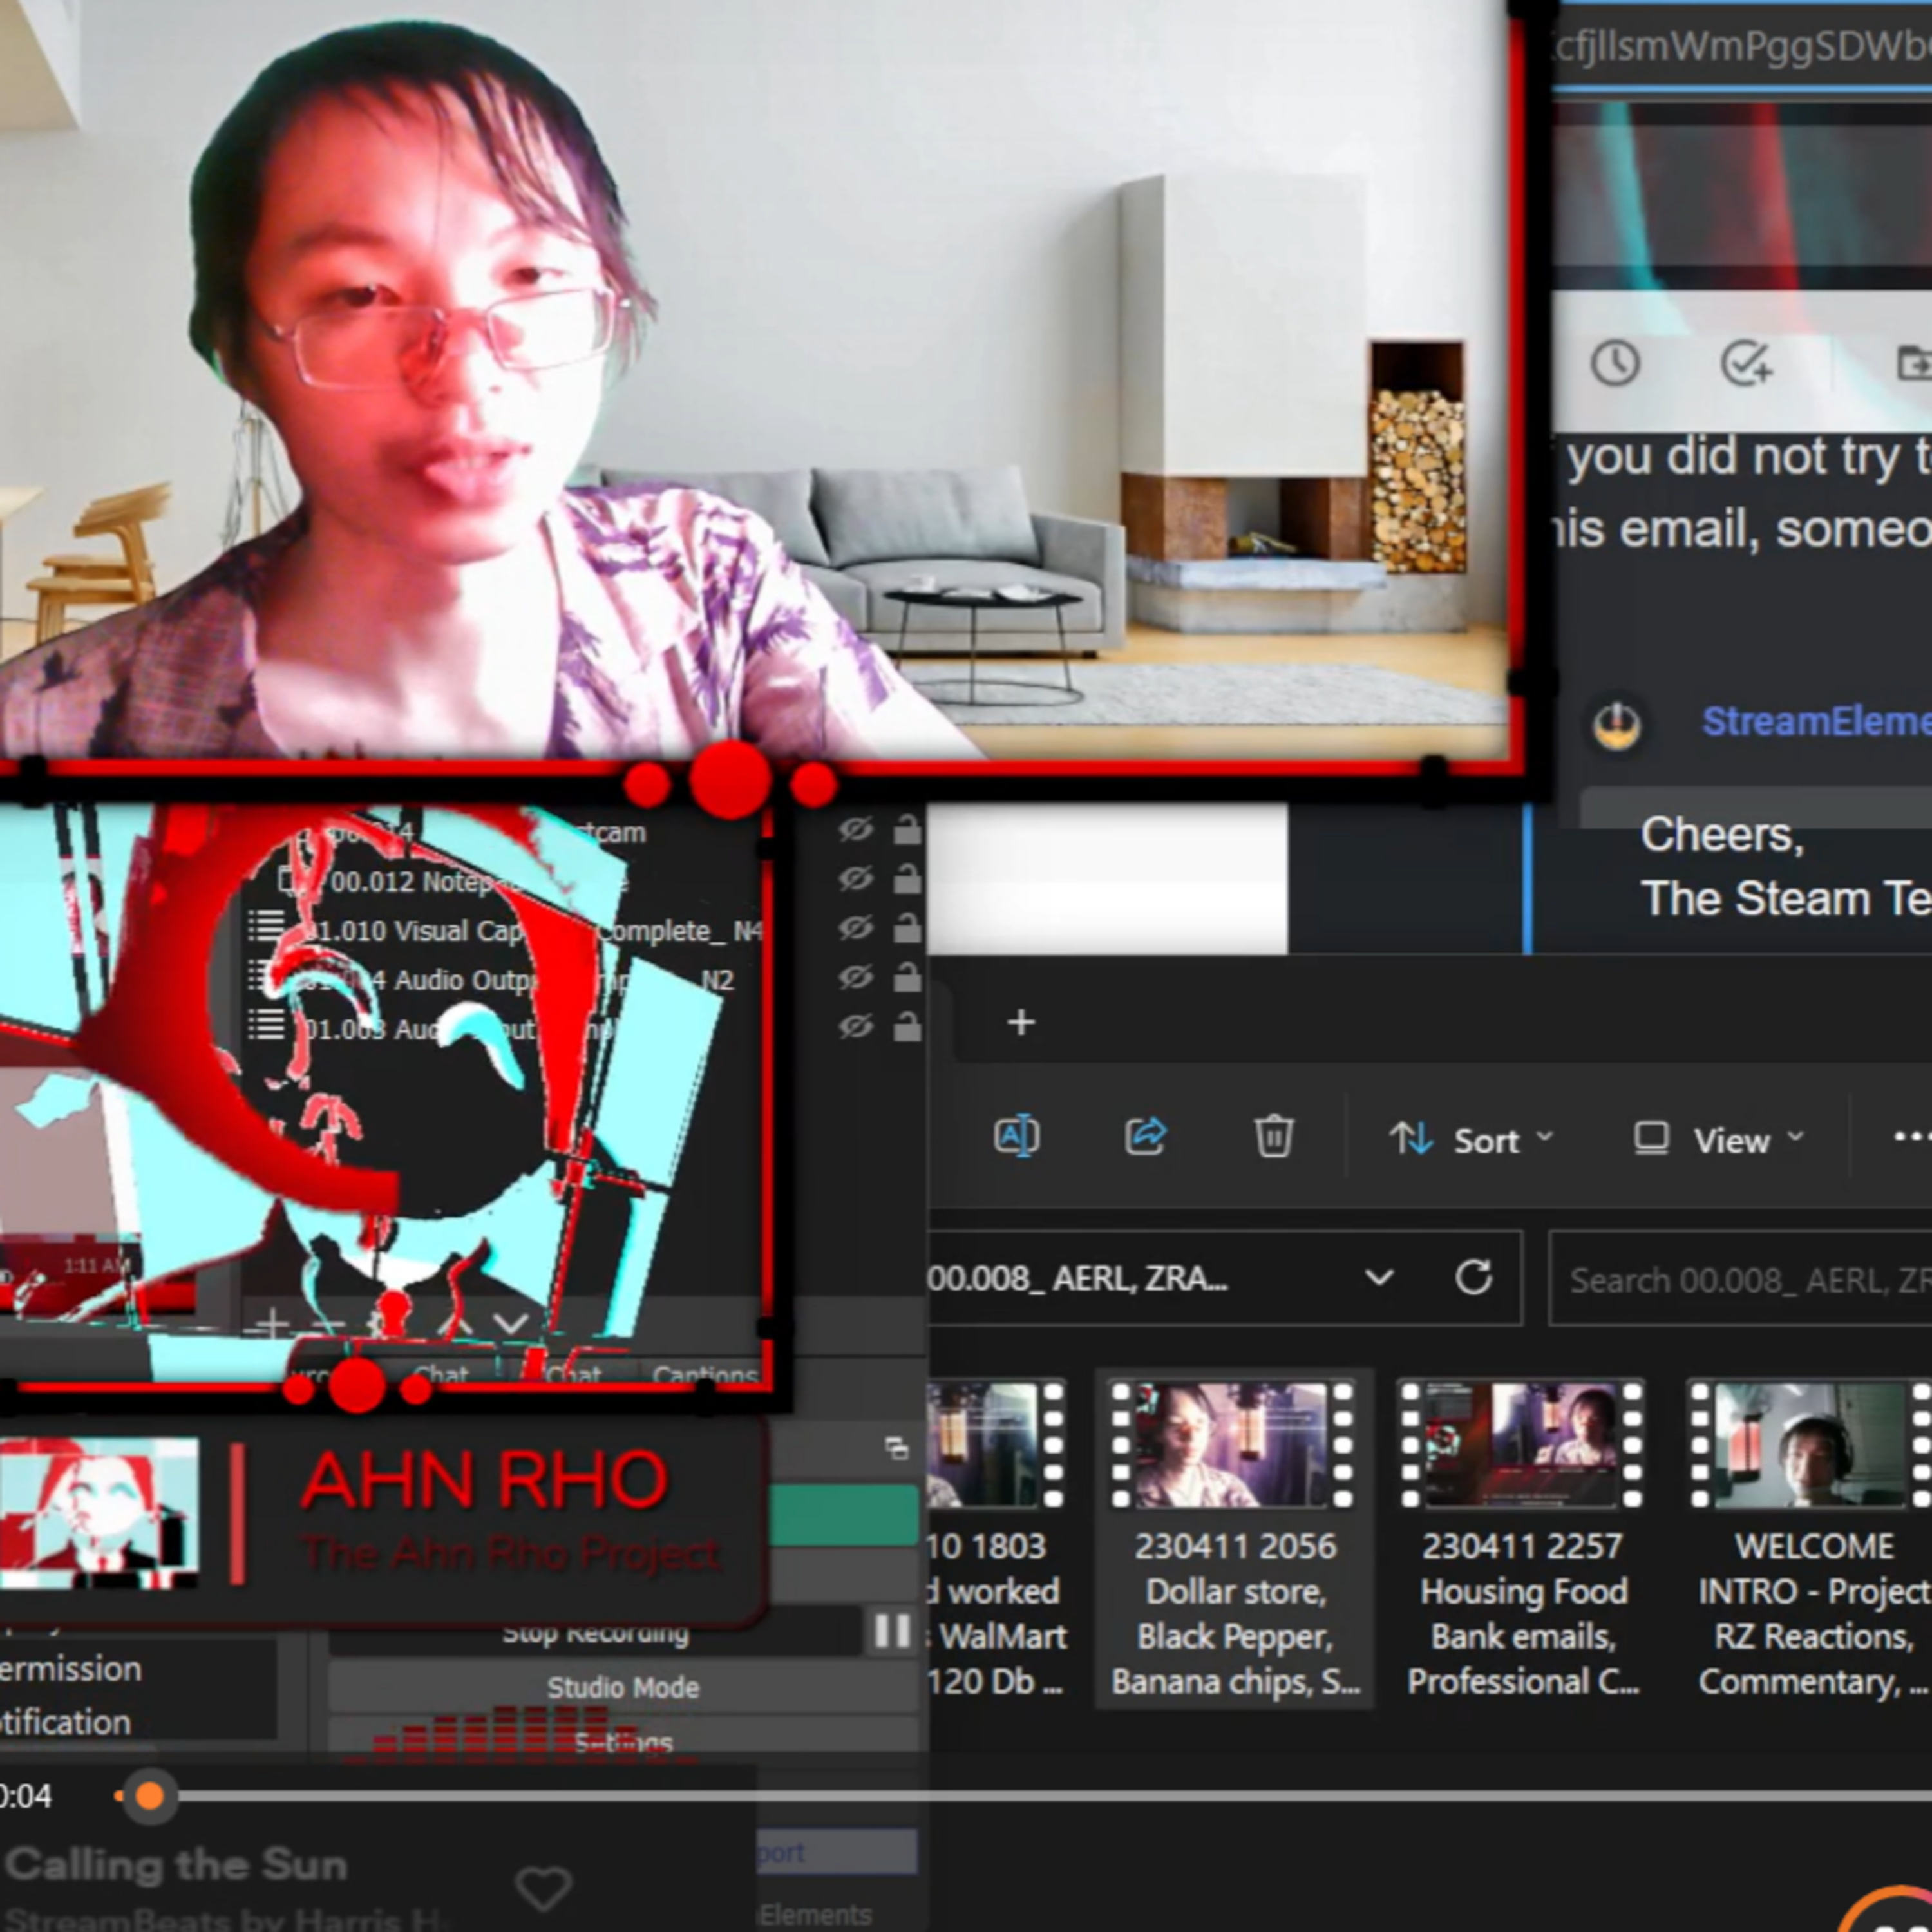1932x1932 pixels.
Task: Expand the address bar history chevron
Action: pyautogui.click(x=1379, y=1277)
